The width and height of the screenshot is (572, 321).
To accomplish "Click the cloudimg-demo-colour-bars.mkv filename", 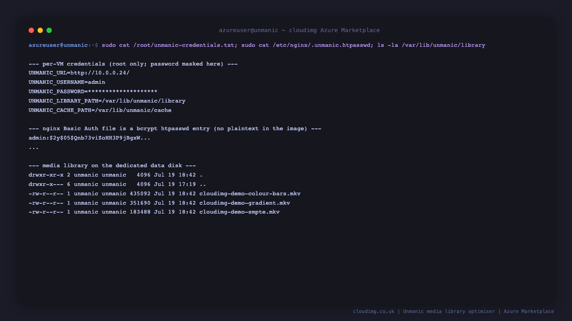I will [250, 194].
